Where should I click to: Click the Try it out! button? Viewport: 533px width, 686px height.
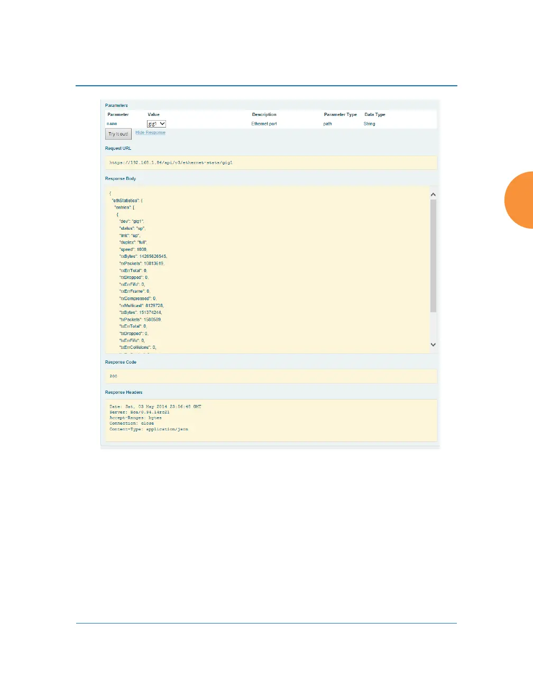click(x=118, y=134)
